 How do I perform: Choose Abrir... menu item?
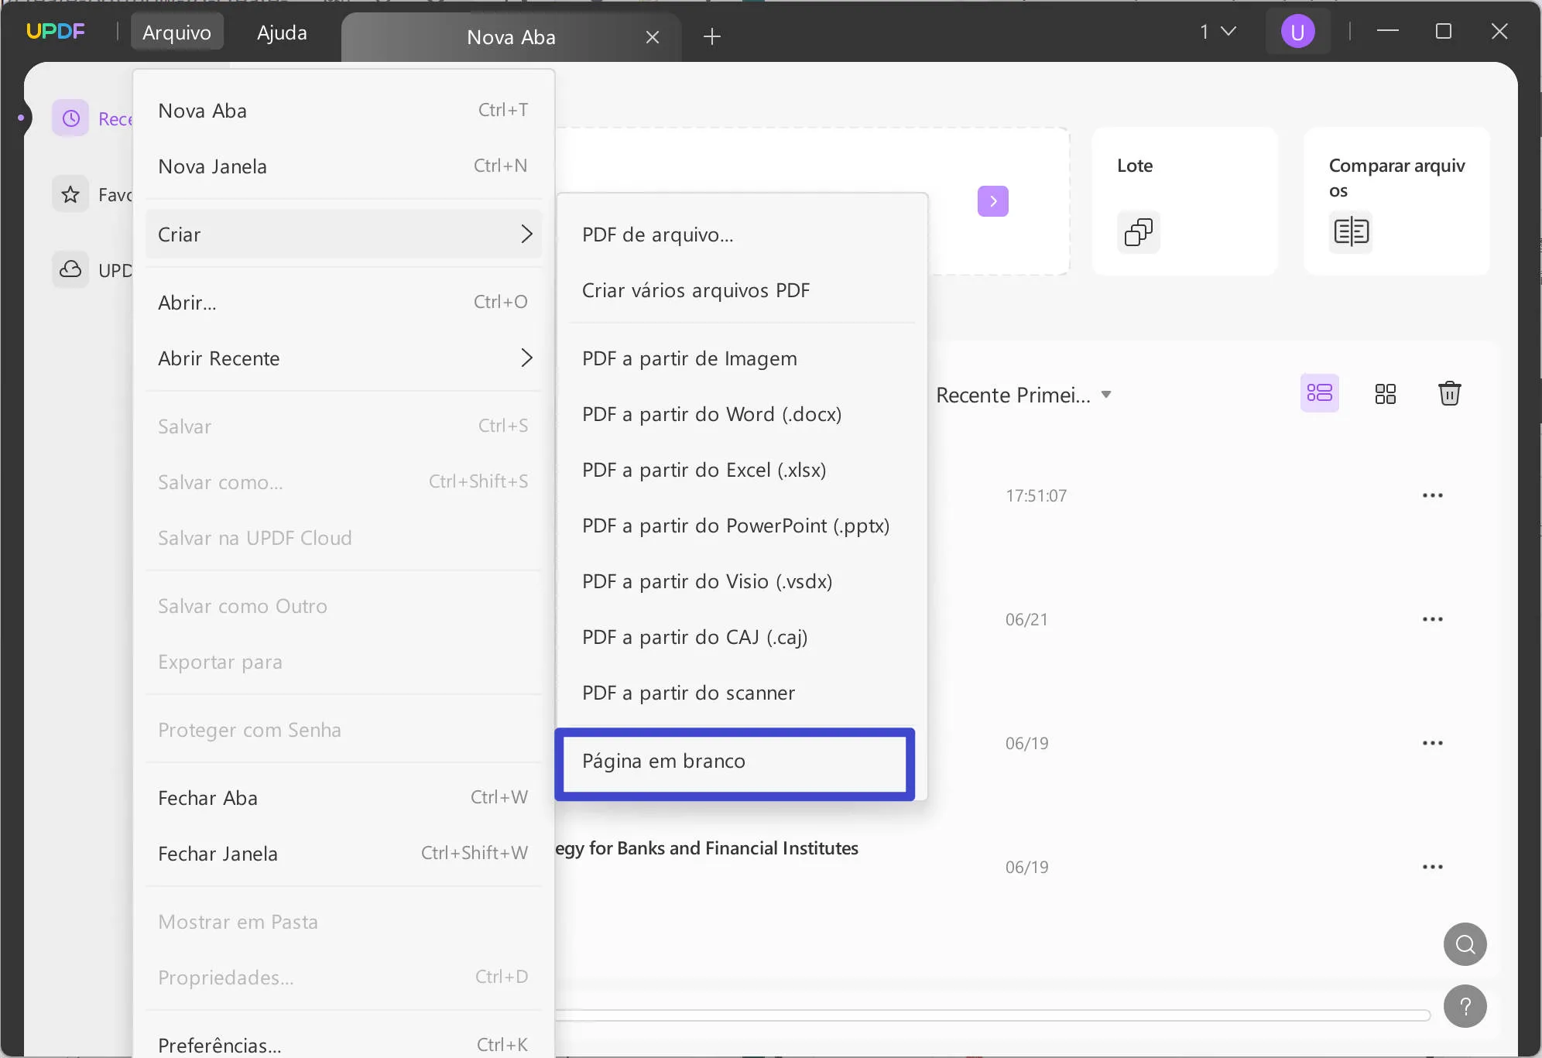(344, 303)
